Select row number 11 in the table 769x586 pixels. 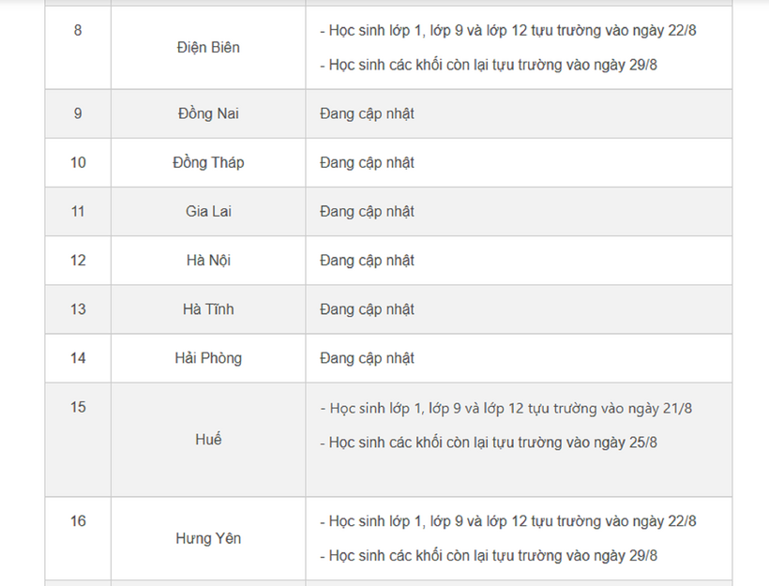point(78,211)
